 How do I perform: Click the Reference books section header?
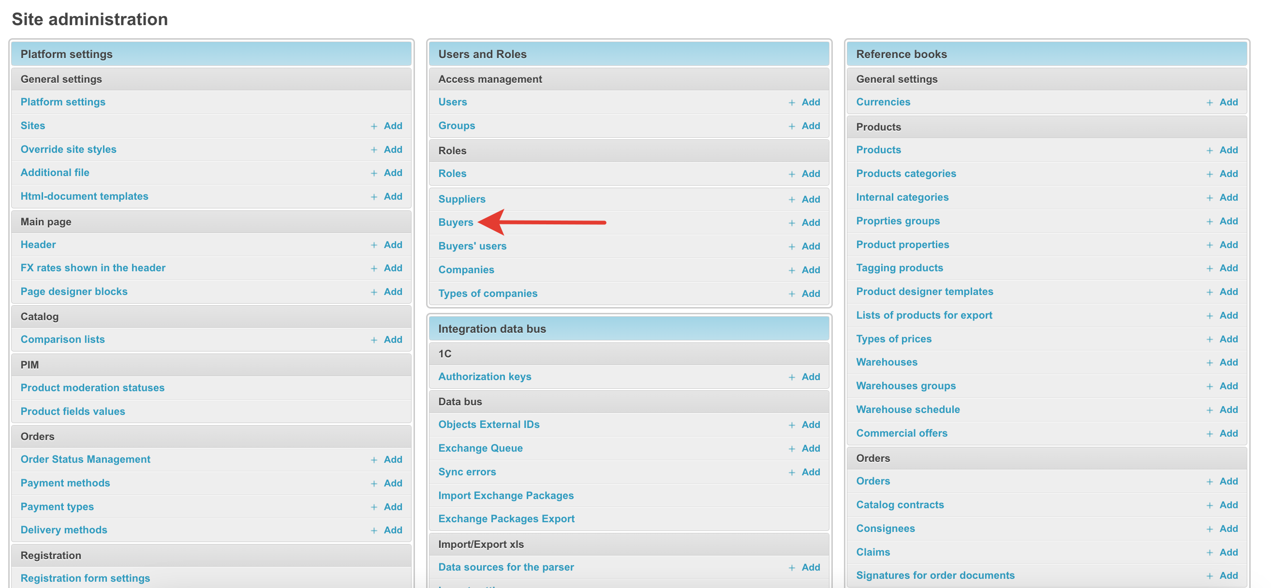point(901,54)
